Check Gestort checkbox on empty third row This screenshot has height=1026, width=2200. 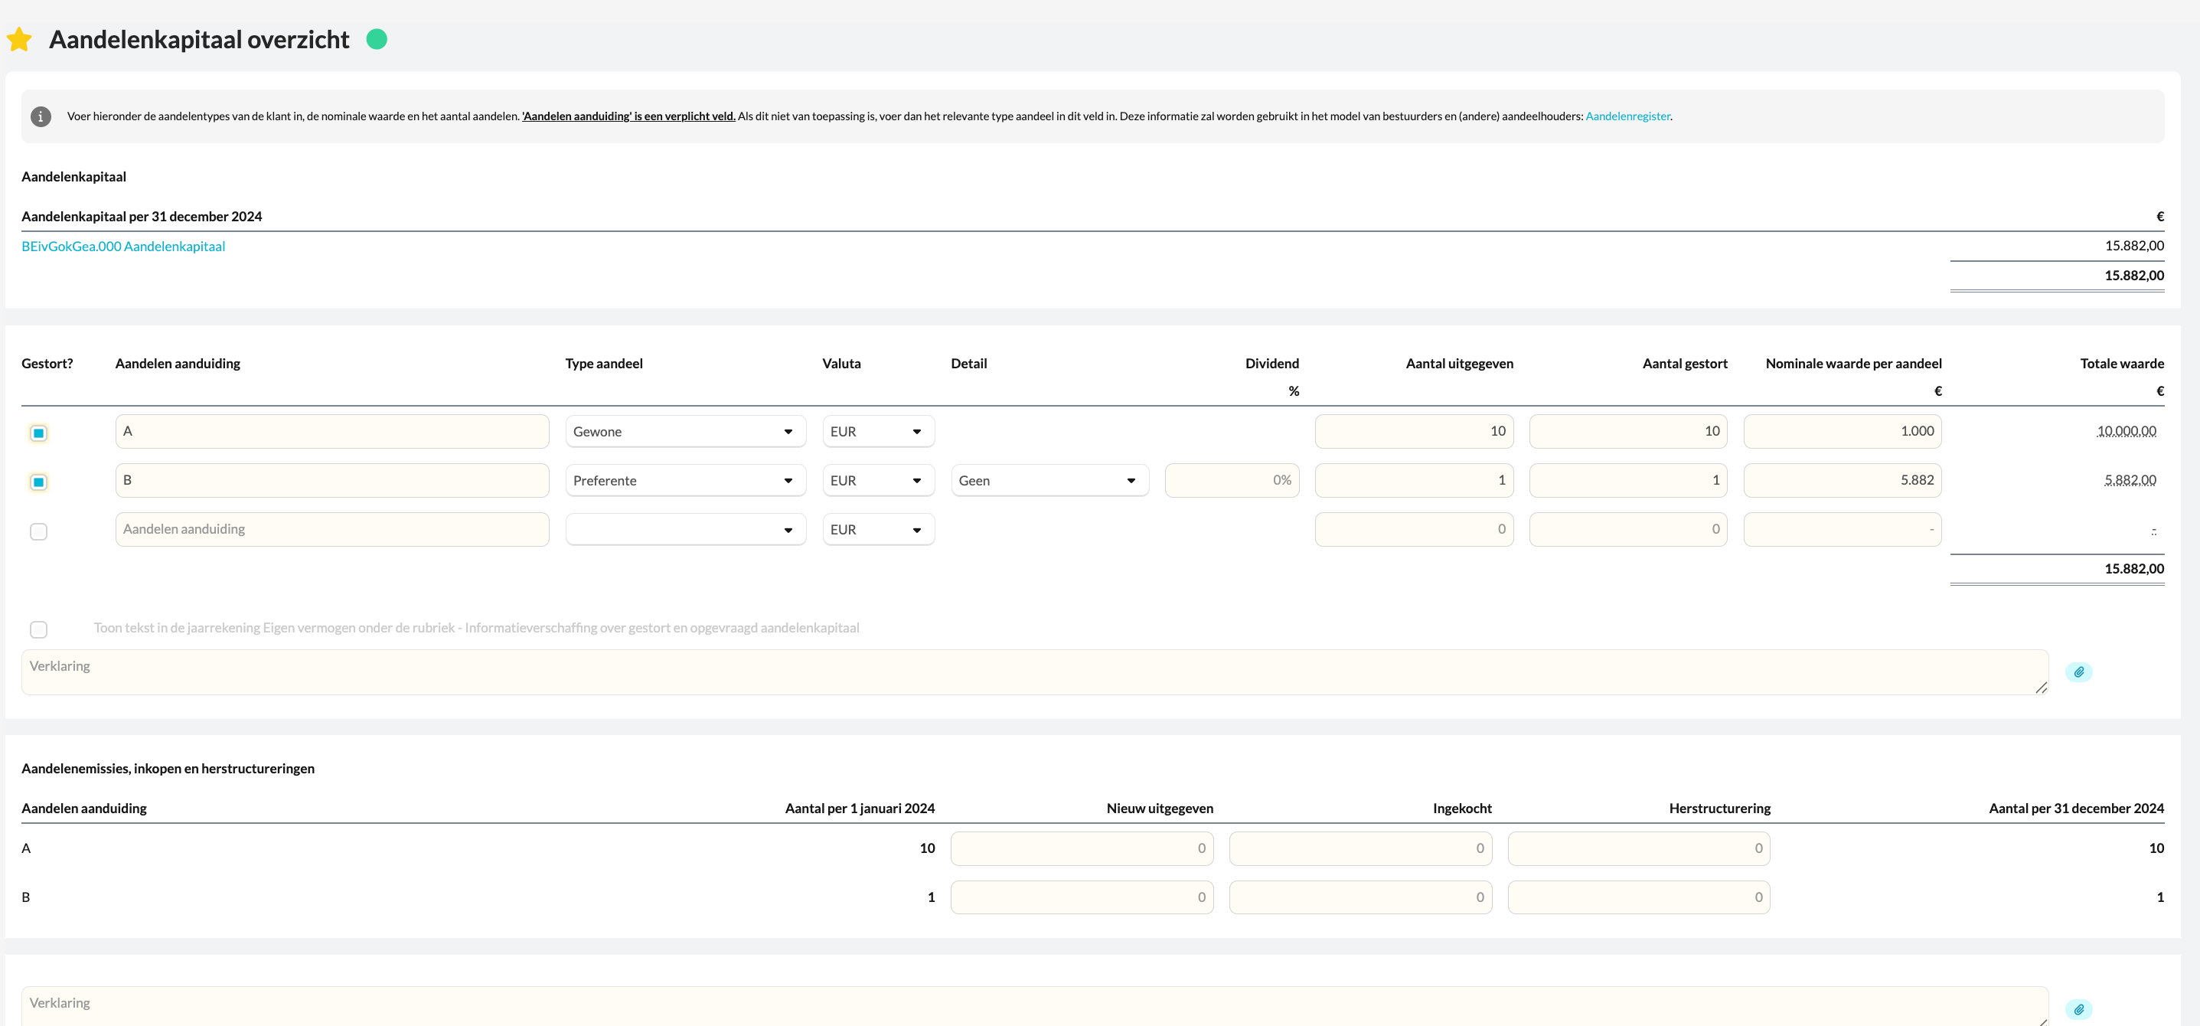click(x=38, y=531)
